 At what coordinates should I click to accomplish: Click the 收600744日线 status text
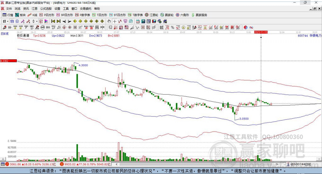click(301, 164)
